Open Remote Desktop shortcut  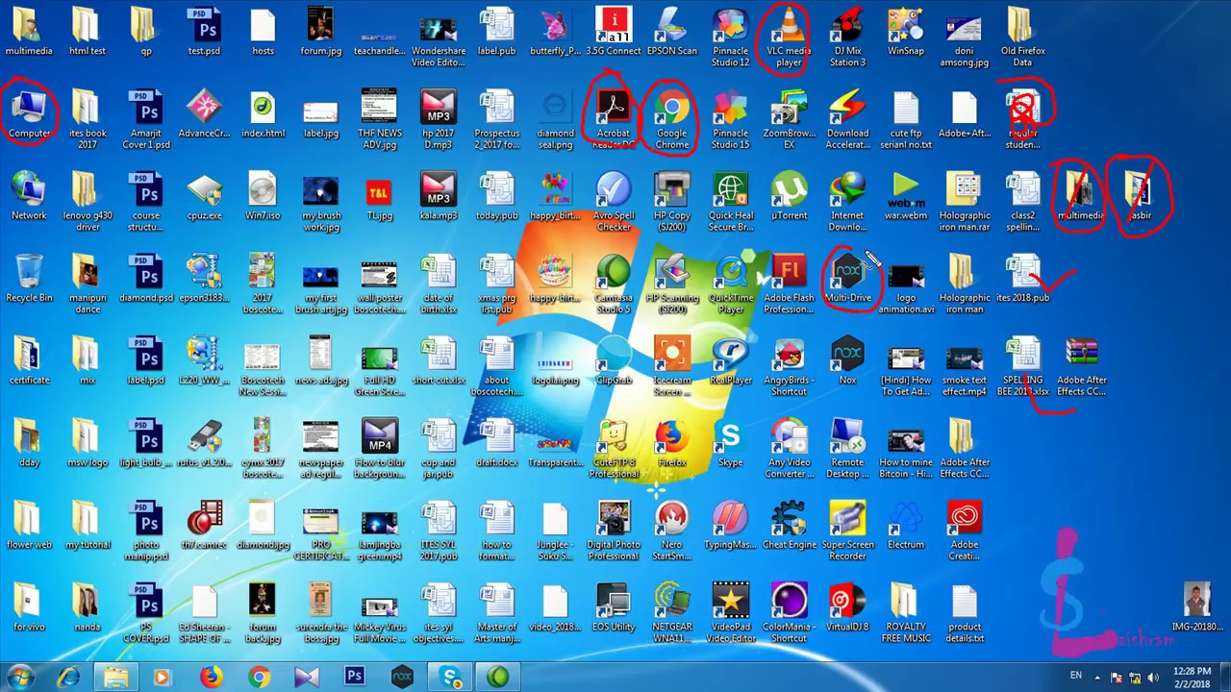[847, 450]
